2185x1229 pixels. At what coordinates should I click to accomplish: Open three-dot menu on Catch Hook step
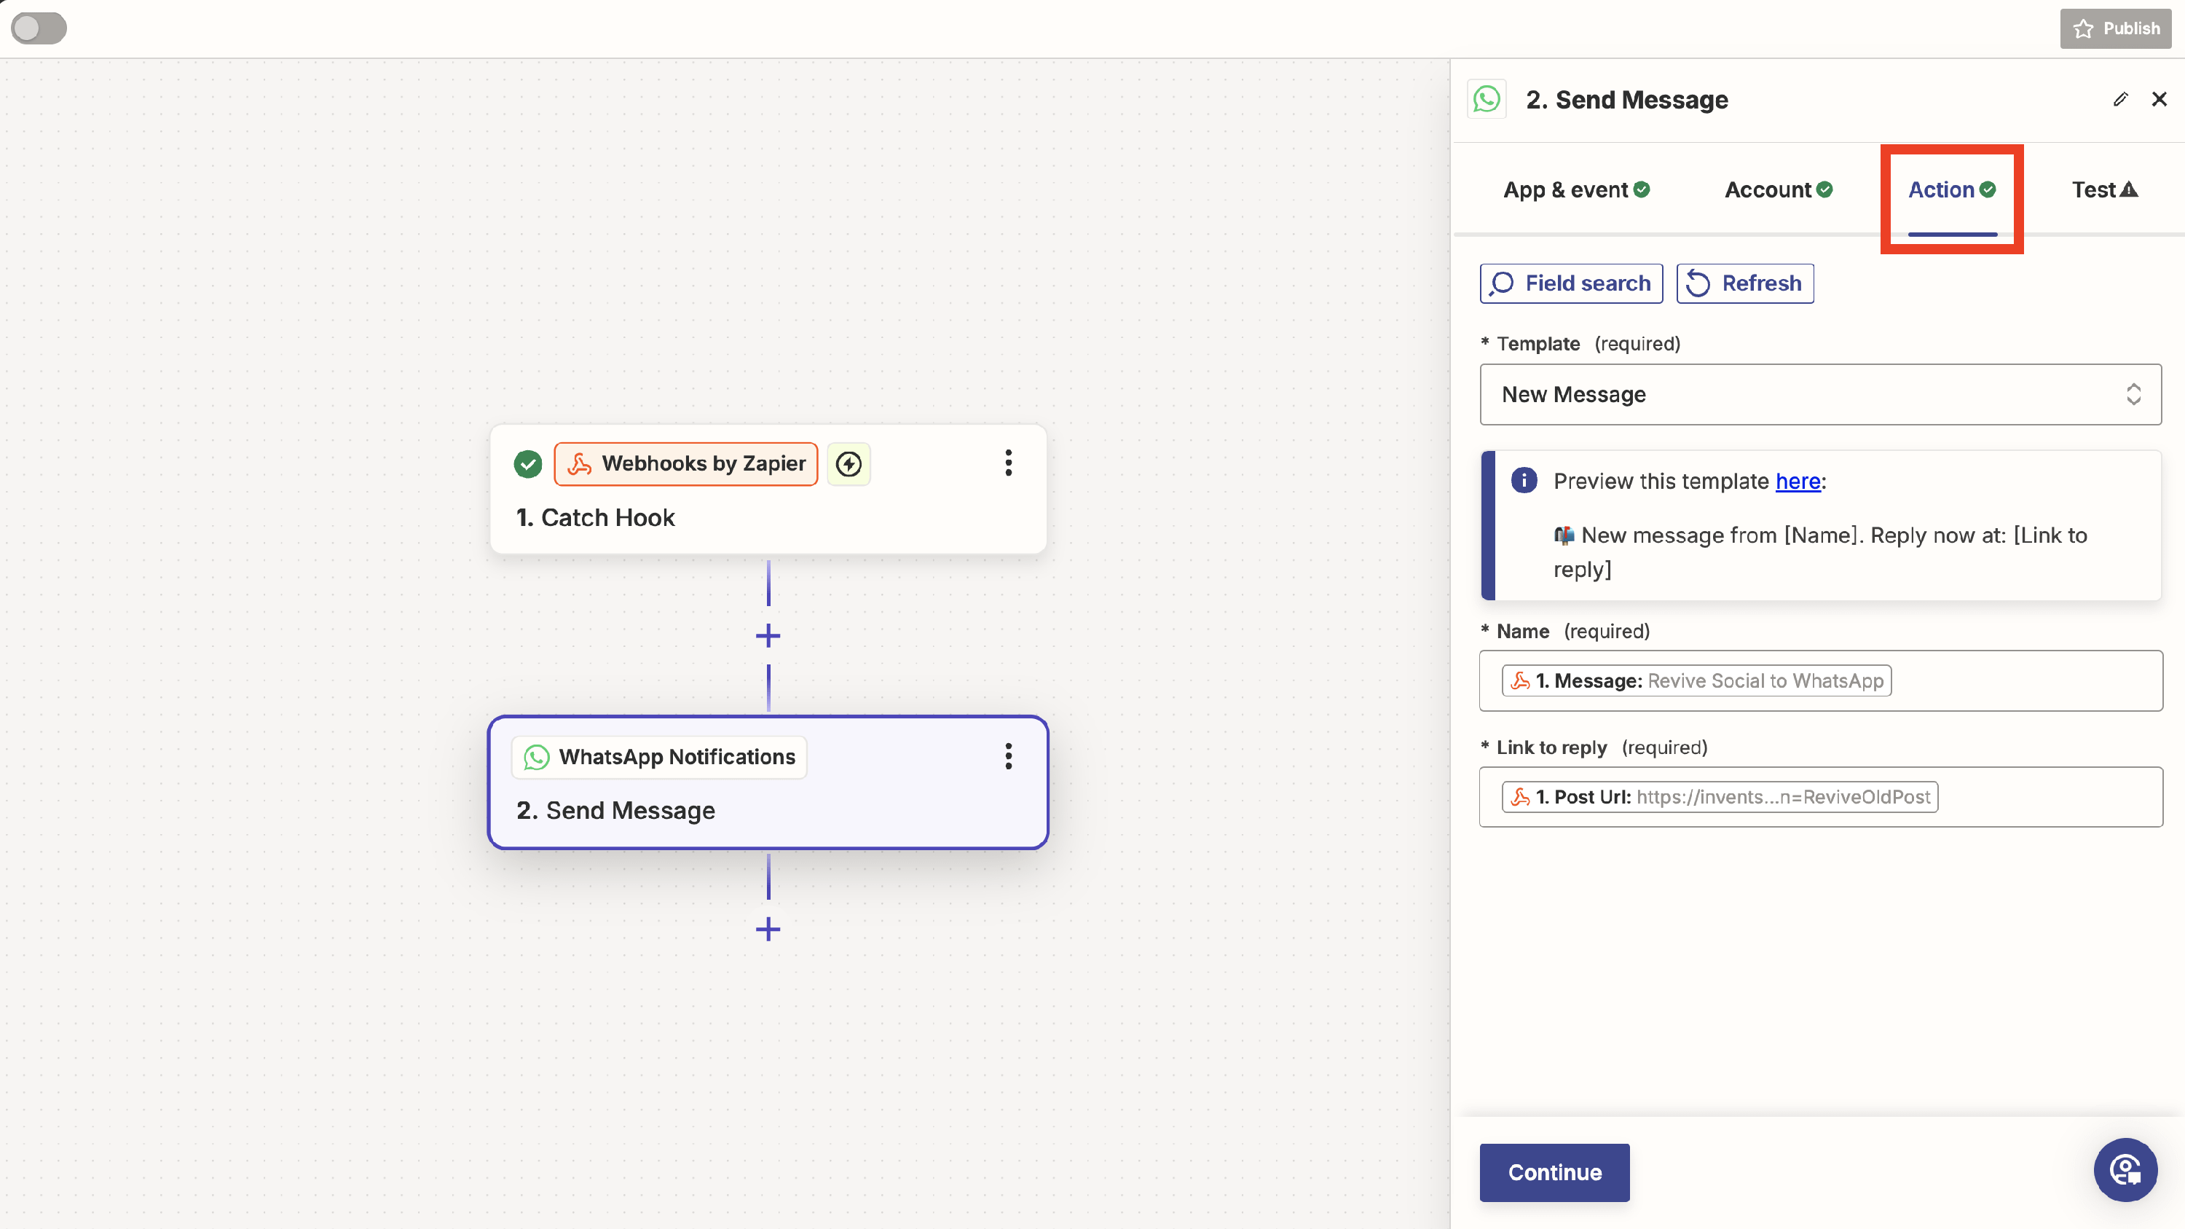[x=1008, y=463]
